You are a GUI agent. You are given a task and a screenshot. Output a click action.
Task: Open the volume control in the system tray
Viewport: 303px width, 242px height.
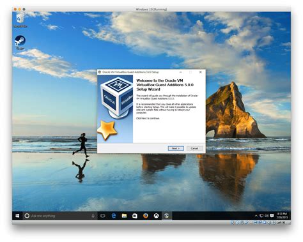tap(267, 216)
